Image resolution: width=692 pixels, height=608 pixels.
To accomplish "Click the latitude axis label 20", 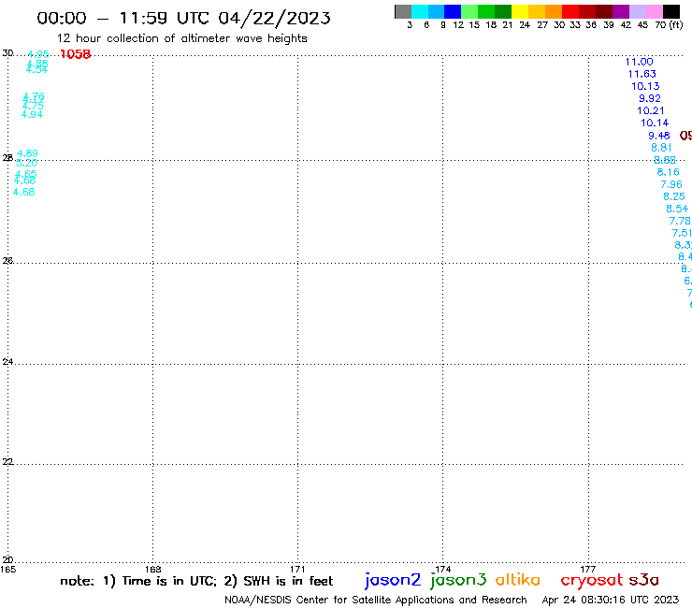I will (x=7, y=560).
